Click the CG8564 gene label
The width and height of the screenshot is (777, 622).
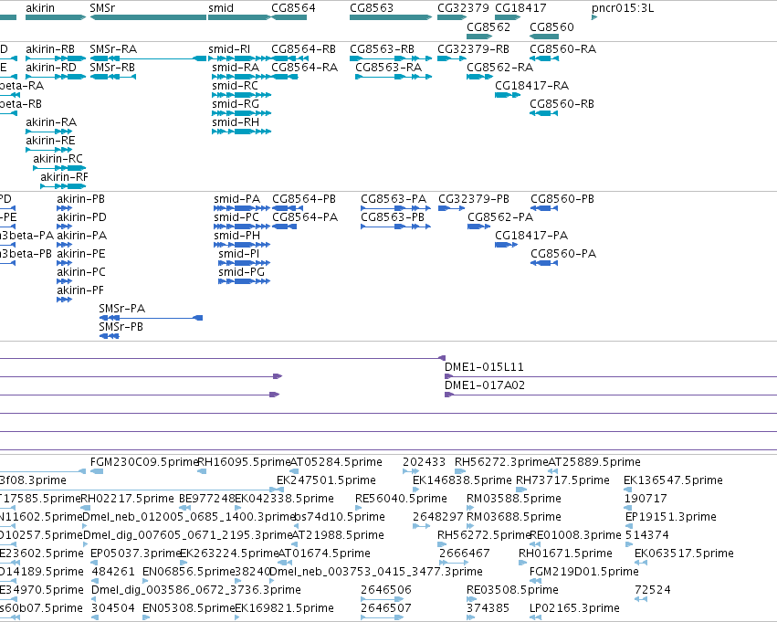click(293, 8)
